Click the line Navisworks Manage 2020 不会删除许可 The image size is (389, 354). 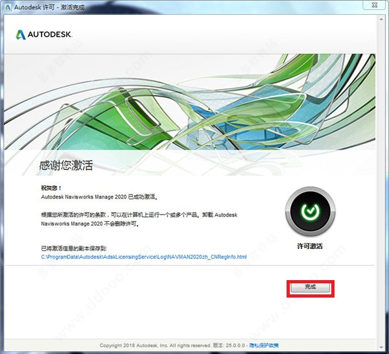point(90,224)
